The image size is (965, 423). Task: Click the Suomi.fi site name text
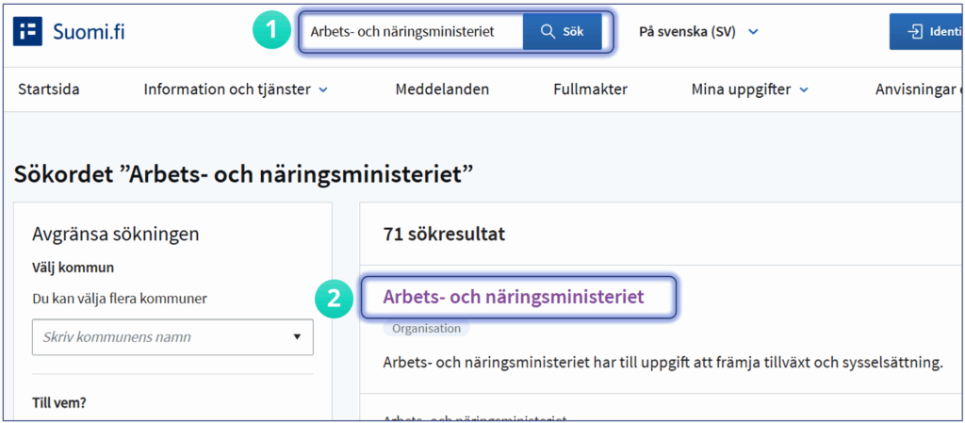click(x=88, y=32)
